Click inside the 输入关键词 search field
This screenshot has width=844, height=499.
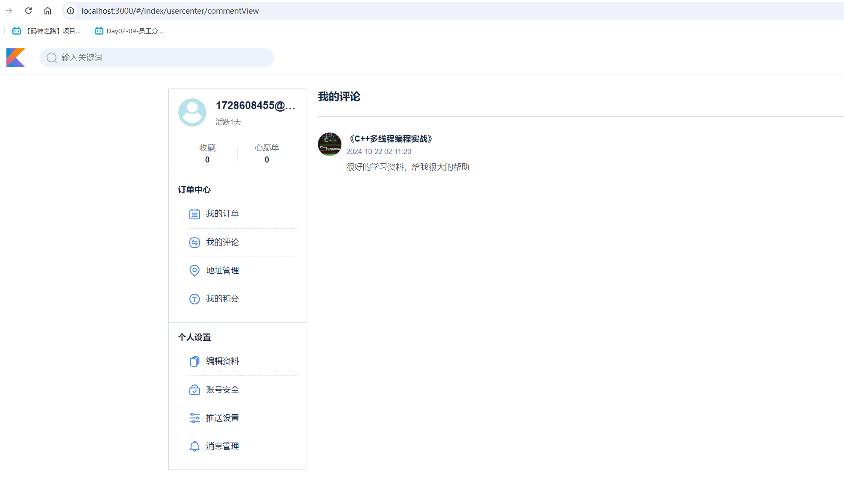(x=128, y=57)
